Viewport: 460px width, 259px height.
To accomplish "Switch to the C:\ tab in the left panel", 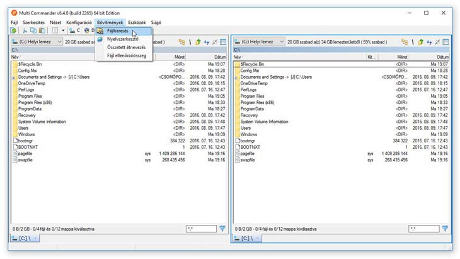I will point(24,238).
